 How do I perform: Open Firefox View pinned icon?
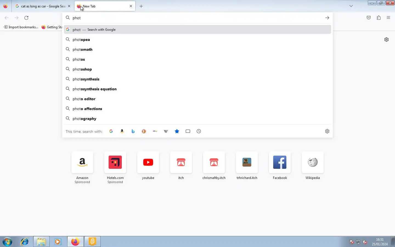click(x=5, y=6)
